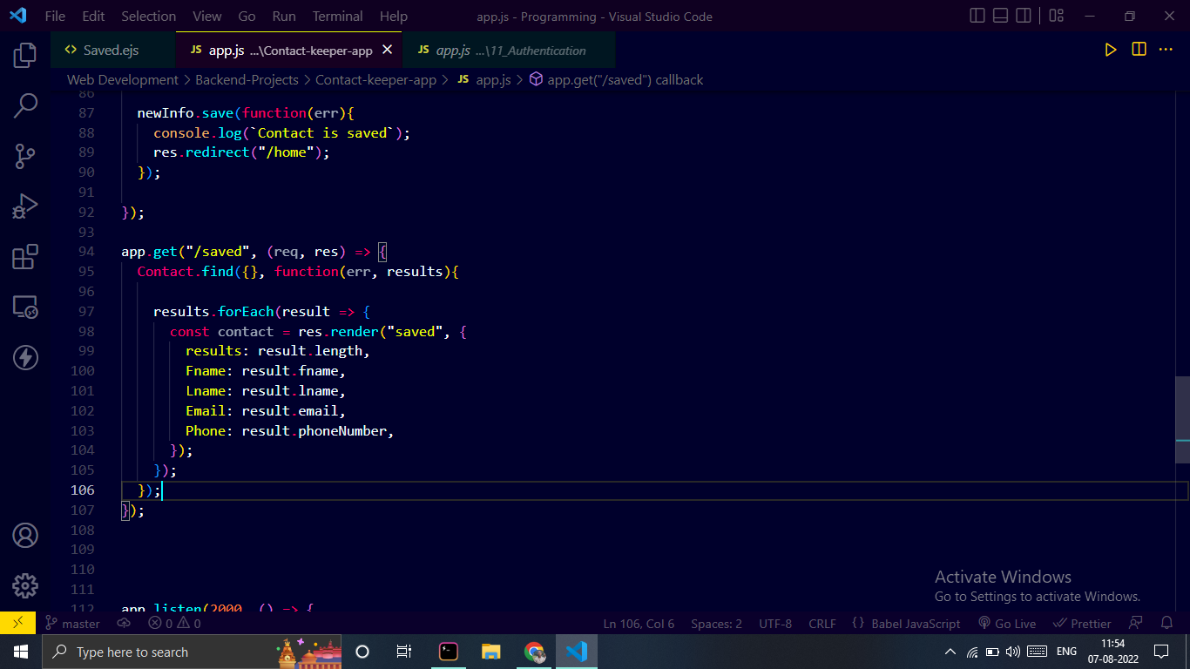This screenshot has height=669, width=1190.
Task: Open the Manage gear icon
Action: [x=24, y=585]
